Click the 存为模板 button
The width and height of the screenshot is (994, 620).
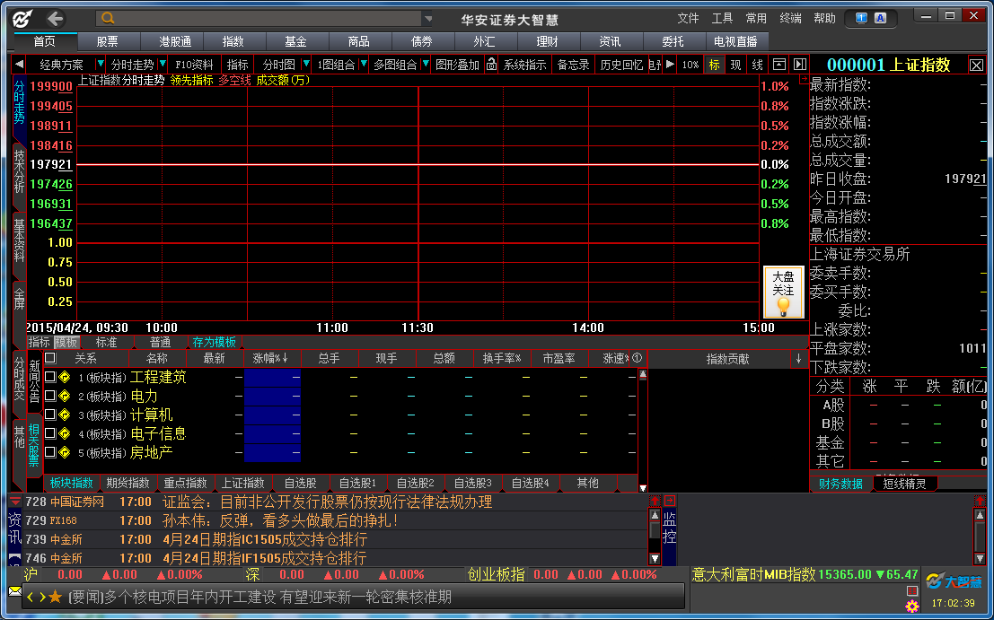pyautogui.click(x=214, y=342)
